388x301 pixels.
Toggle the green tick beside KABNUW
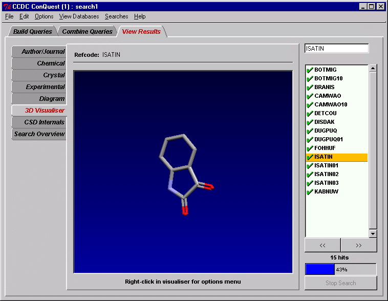pyautogui.click(x=310, y=192)
